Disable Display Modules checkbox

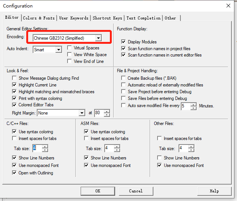click(x=123, y=42)
